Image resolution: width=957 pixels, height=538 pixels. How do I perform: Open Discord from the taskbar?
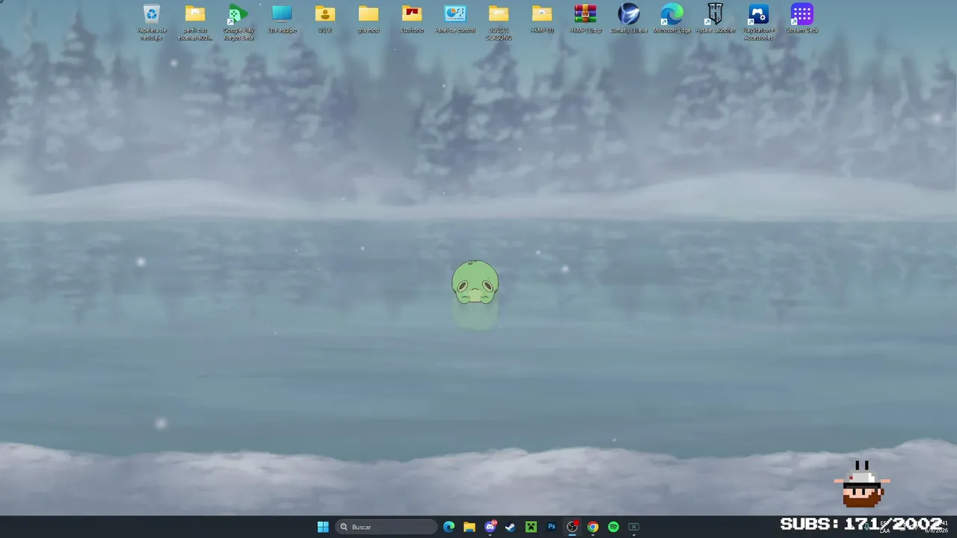click(490, 527)
